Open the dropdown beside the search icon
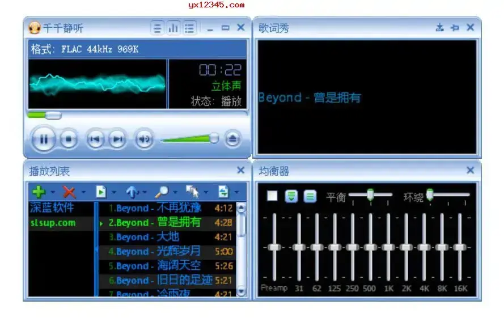Image resolution: width=504 pixels, height=318 pixels. (x=175, y=192)
